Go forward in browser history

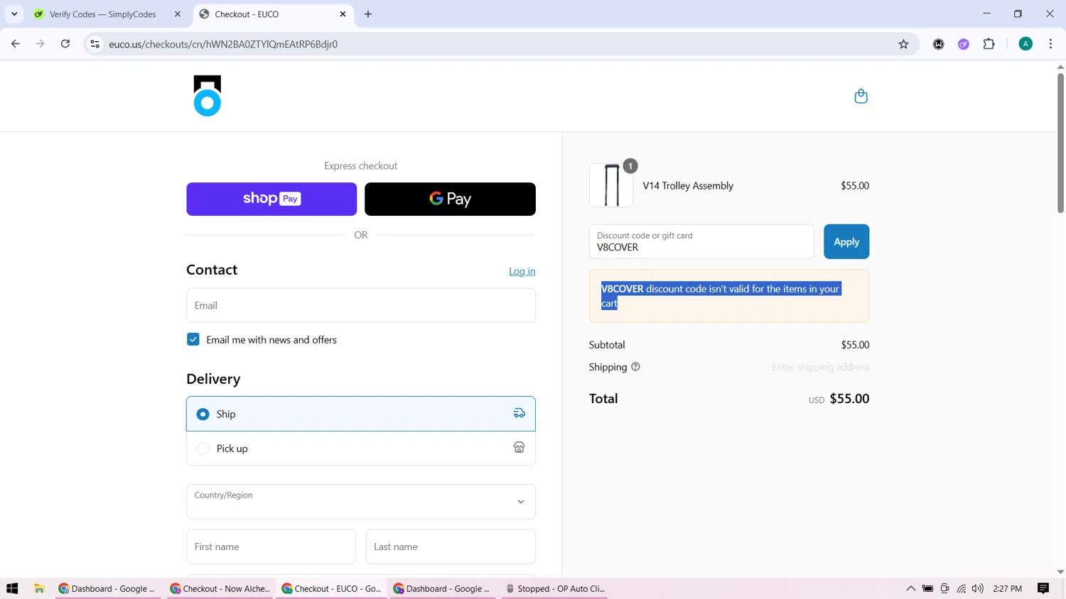tap(41, 44)
